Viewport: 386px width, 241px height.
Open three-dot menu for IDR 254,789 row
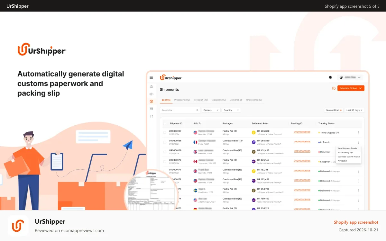click(x=358, y=191)
